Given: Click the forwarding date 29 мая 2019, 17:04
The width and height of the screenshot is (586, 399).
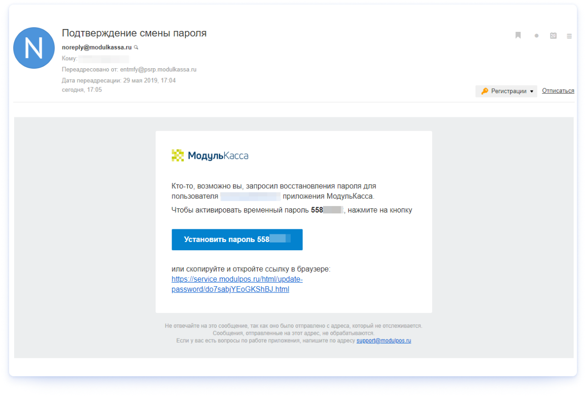Looking at the screenshot, I should click(x=149, y=81).
